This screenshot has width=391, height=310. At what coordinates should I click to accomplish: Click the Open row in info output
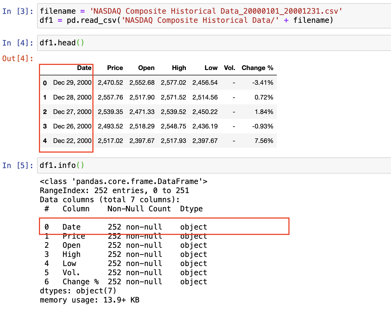126,245
